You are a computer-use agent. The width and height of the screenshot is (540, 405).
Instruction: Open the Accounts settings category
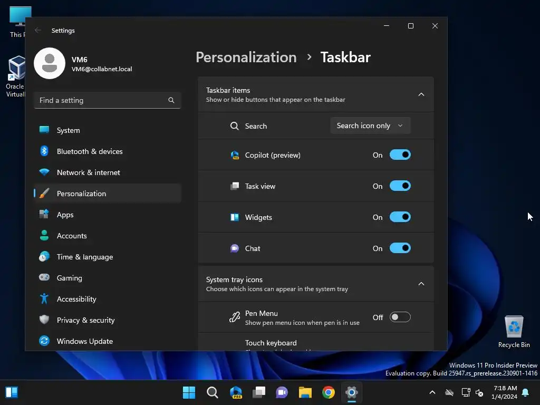click(x=108, y=236)
